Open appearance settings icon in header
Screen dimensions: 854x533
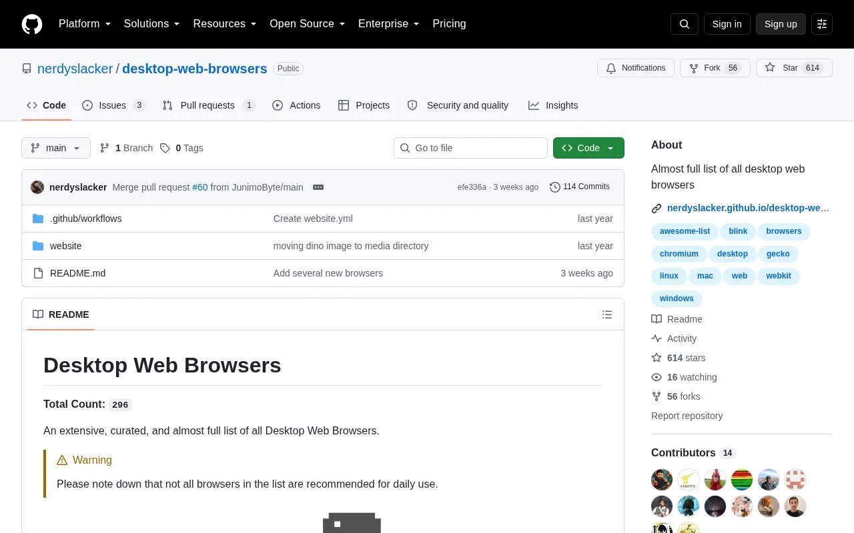tap(822, 24)
